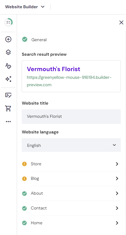Expand the Website Builder dropdown menu
This screenshot has height=235, width=126.
click(25, 7)
